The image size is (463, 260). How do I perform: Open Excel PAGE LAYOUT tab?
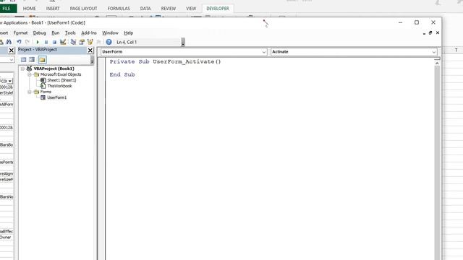(x=84, y=9)
